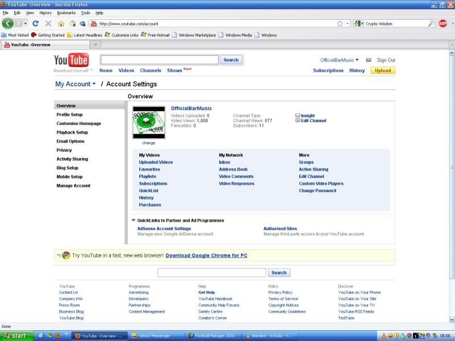Viewport: 455px width, 341px height.
Task: Open the Most Visited bookmarks folder
Action: pos(15,35)
